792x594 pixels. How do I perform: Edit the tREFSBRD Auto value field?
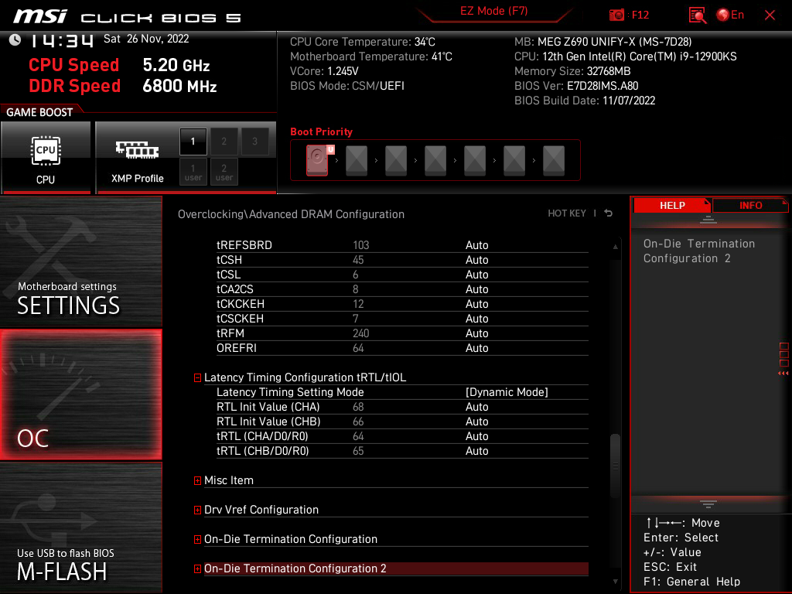[476, 245]
